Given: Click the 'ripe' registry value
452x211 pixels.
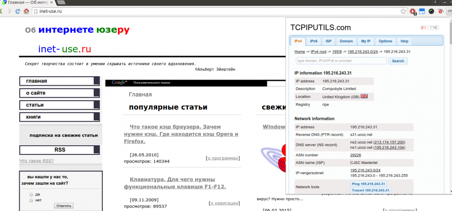Looking at the screenshot, I should 326,105.
